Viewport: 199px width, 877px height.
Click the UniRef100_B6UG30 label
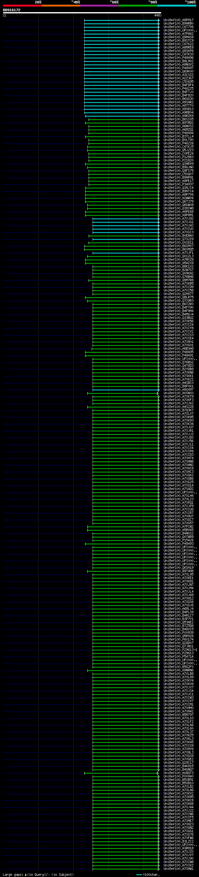[x=178, y=99]
